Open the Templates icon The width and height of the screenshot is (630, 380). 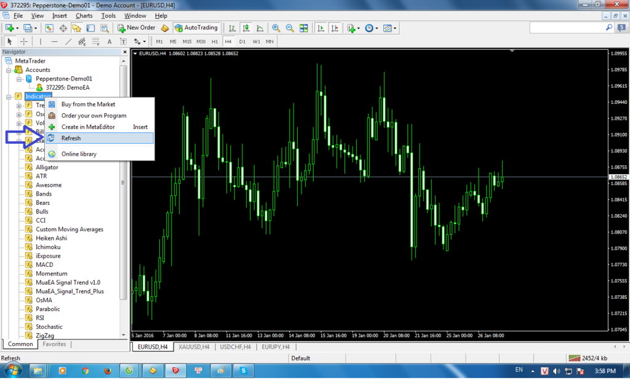[388, 28]
